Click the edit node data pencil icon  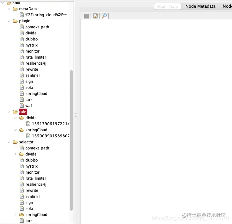click(x=95, y=16)
